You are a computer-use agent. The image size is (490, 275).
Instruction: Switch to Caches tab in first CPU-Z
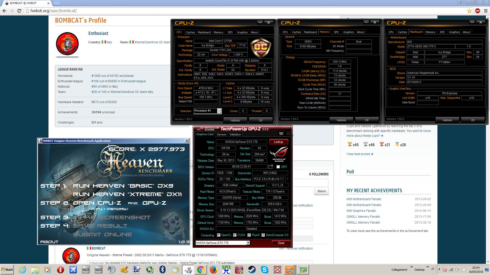[190, 32]
